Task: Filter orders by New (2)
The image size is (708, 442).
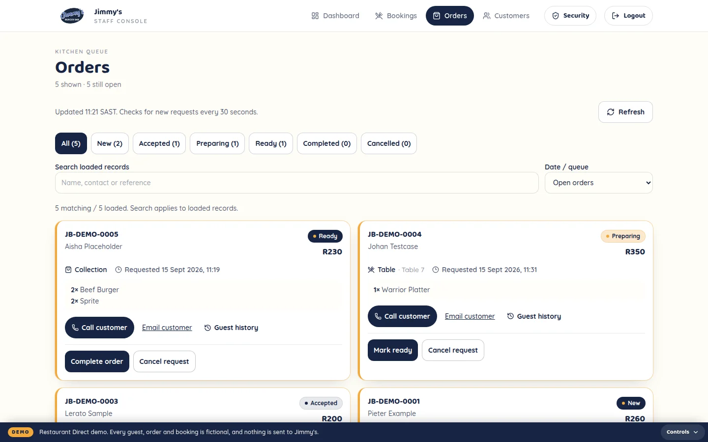Action: (110, 143)
